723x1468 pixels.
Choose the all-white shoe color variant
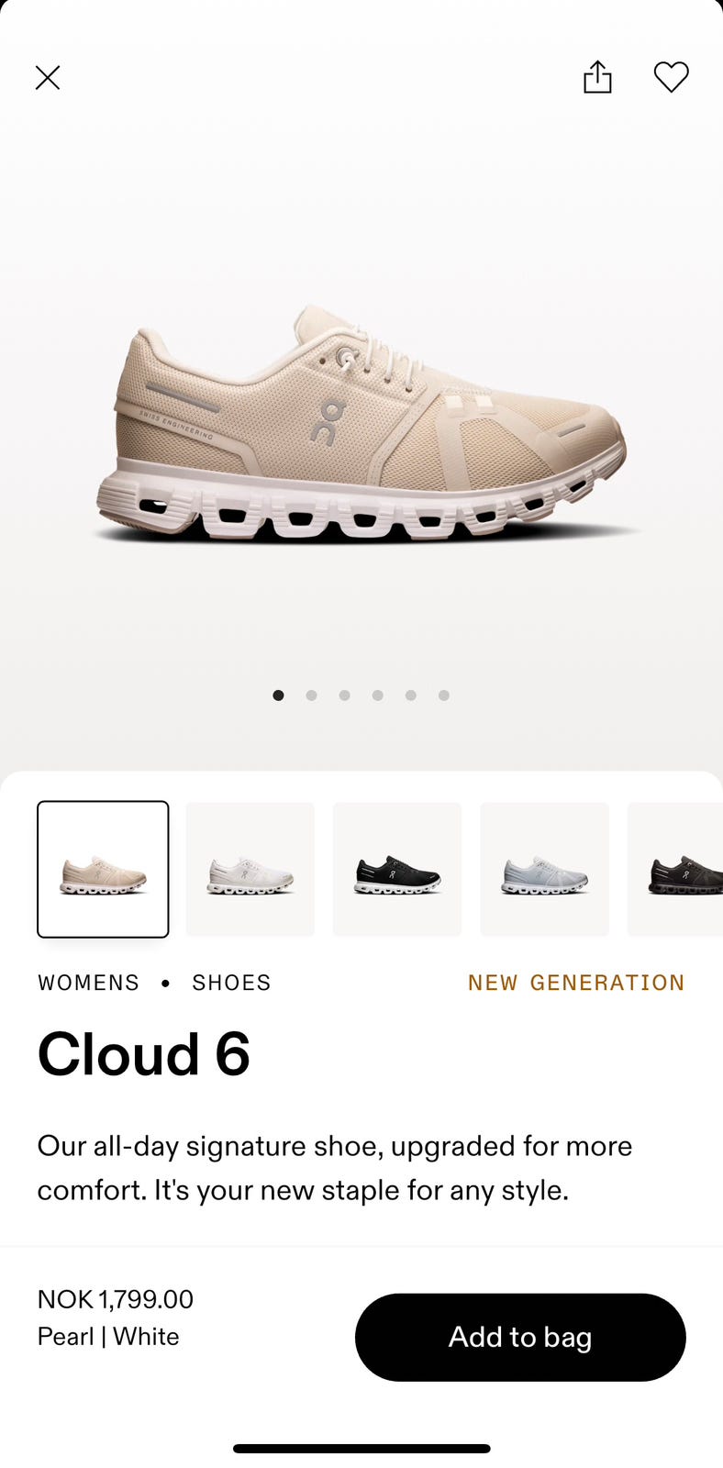click(x=250, y=869)
